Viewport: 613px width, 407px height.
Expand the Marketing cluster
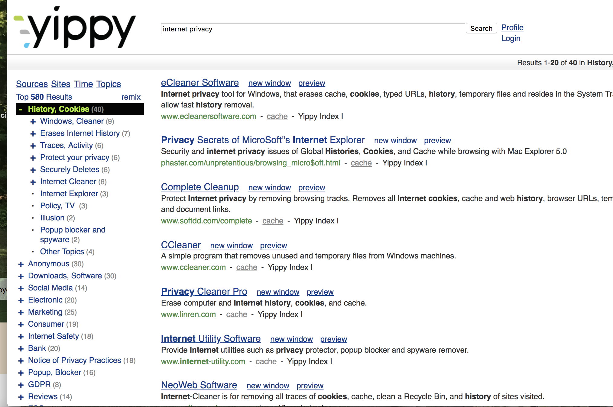tap(21, 312)
